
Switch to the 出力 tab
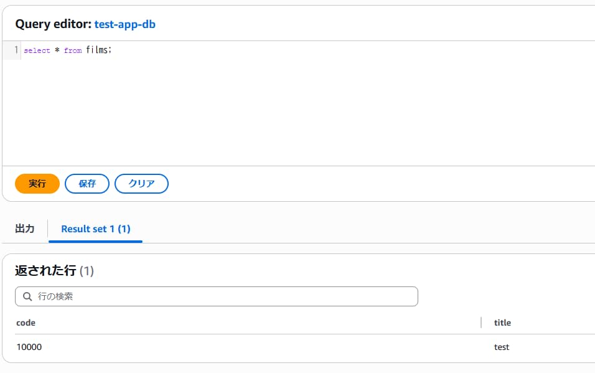click(25, 229)
